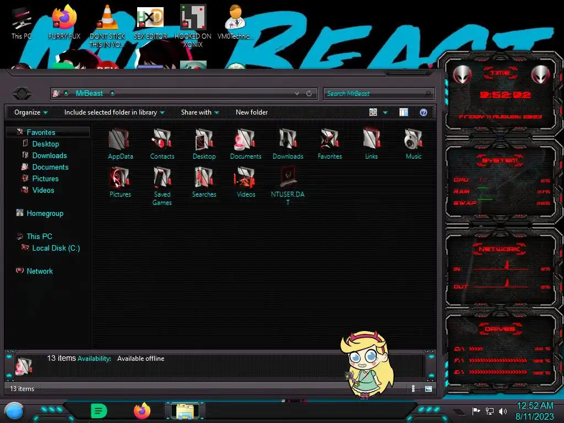The height and width of the screenshot is (423, 564).
Task: Open the Share with dropdown
Action: [x=199, y=112]
